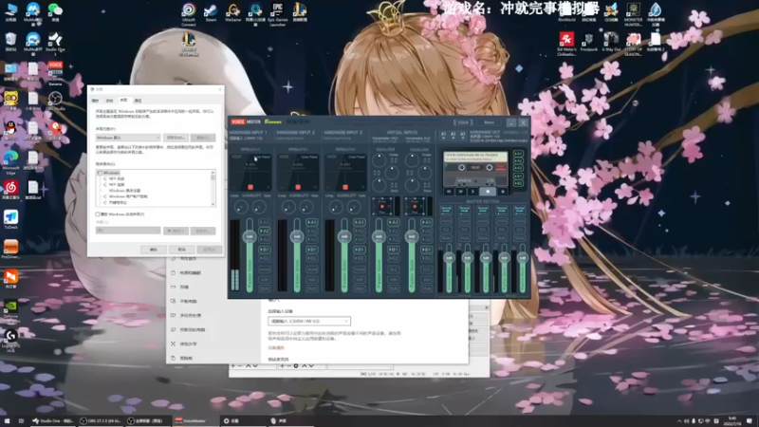Open Hardware Out A3 device selector
Screen dimensions: 759x427
pos(463,135)
